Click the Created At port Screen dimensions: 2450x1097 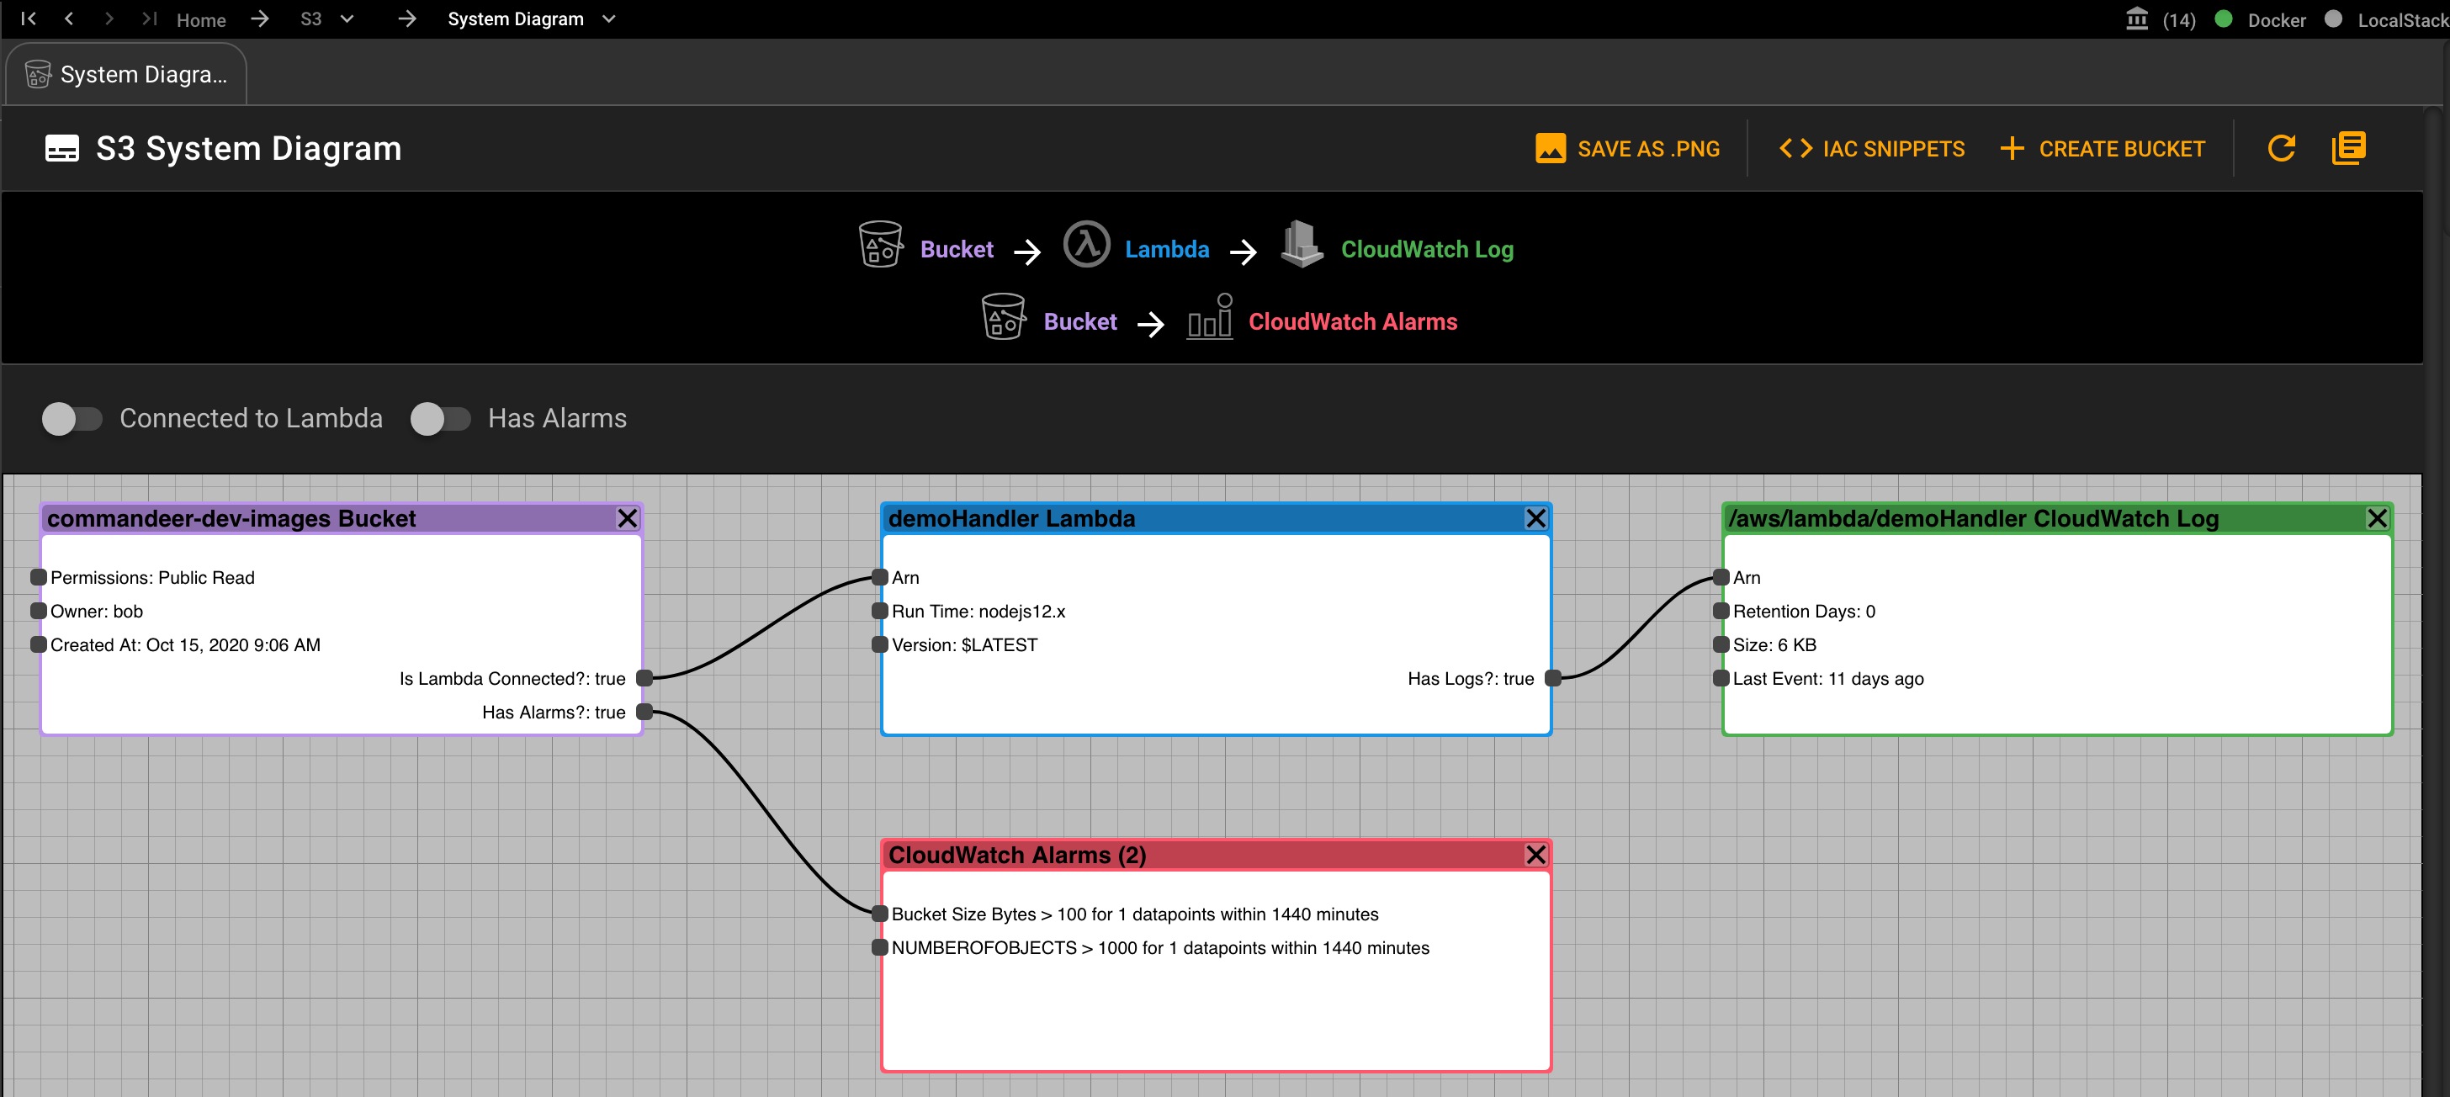39,644
